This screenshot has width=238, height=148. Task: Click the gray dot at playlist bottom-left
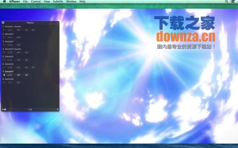pos(3,109)
